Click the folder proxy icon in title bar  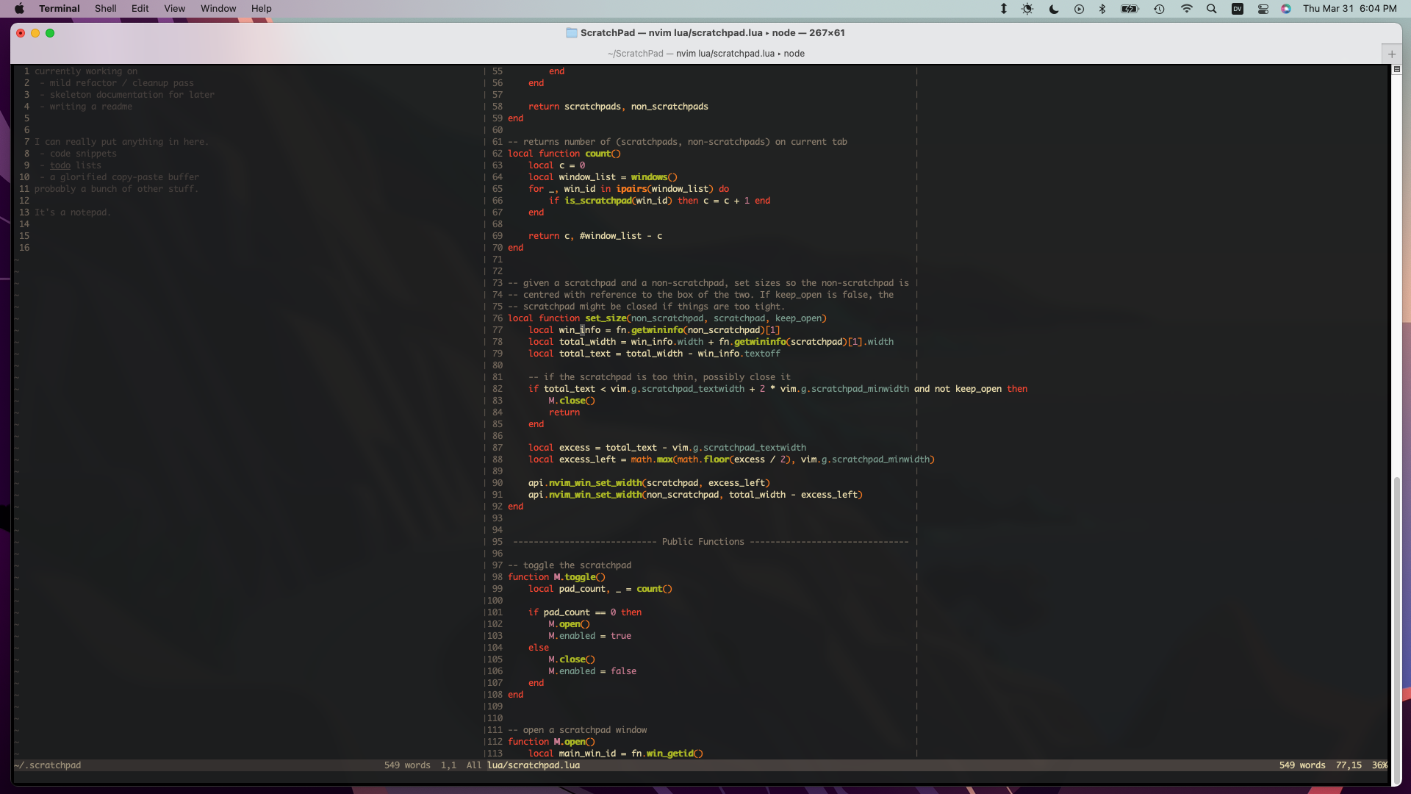point(571,33)
